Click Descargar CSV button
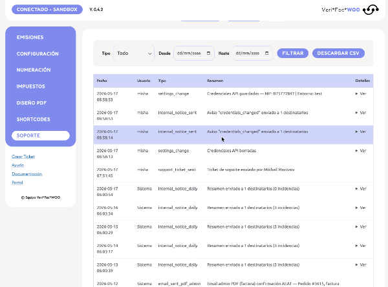388x287 pixels. point(338,53)
